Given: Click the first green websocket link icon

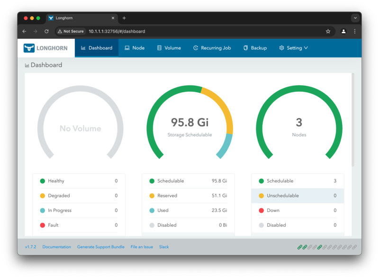Looking at the screenshot, I should tap(300, 247).
